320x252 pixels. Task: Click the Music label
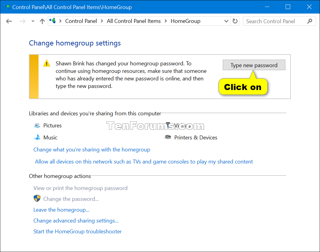(x=50, y=138)
